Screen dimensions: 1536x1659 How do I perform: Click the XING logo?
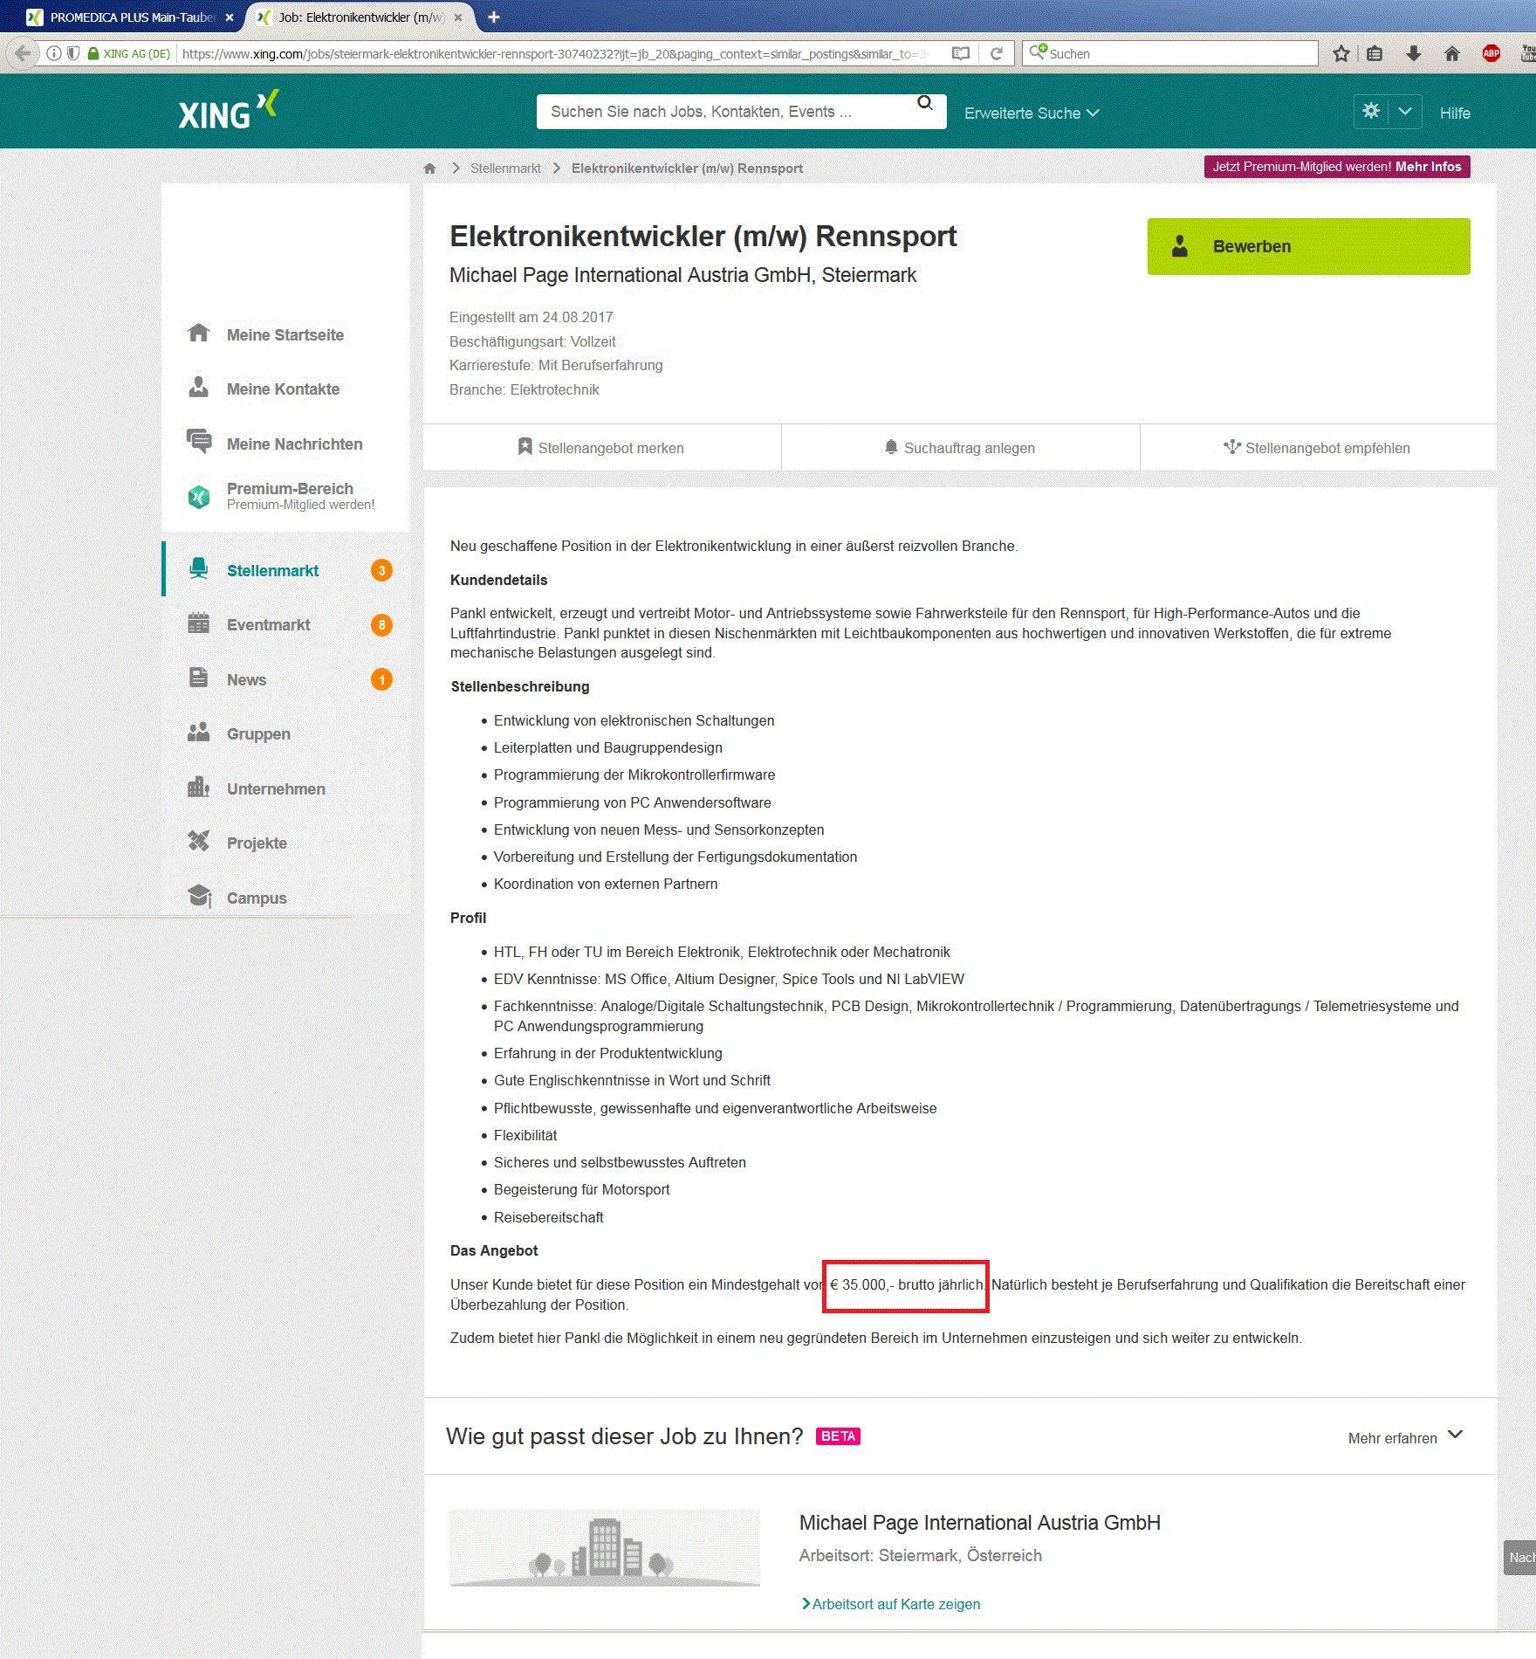click(228, 110)
